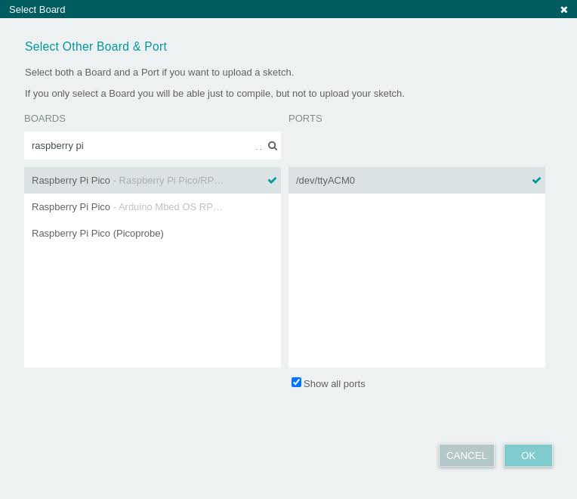The width and height of the screenshot is (577, 499).
Task: Click the checkmark beside the /dev/ttyACM0 port
Action: click(536, 181)
